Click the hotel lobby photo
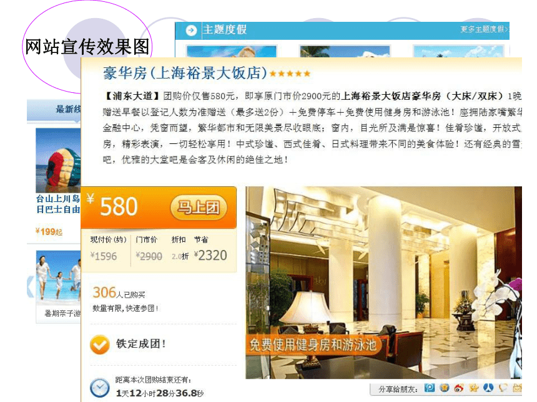 [x=383, y=282]
